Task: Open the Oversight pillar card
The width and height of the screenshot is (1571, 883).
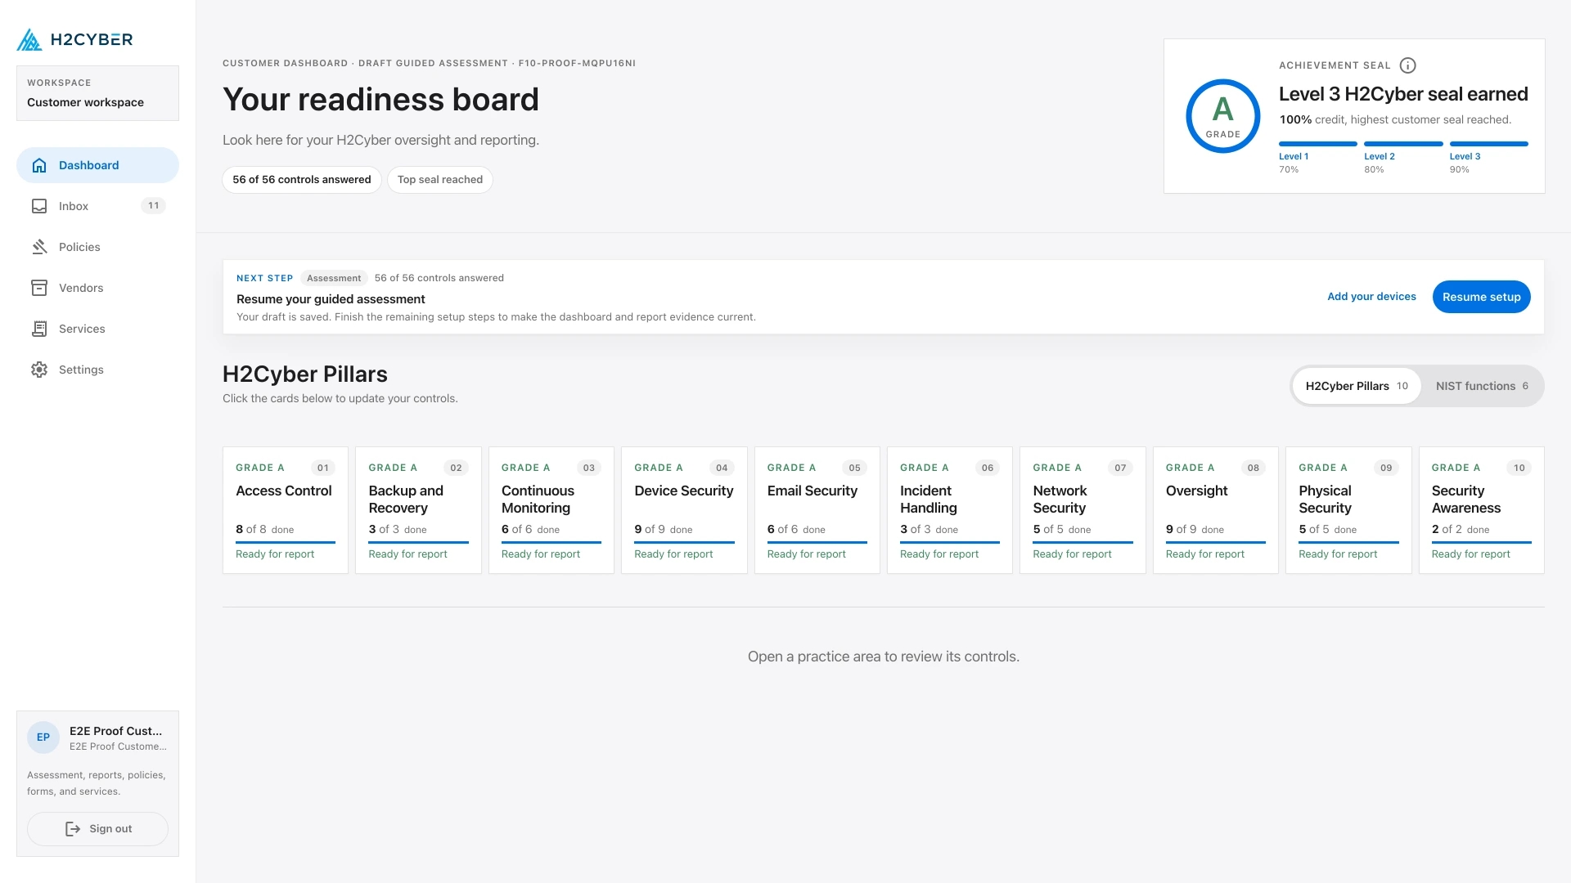Action: (1216, 510)
